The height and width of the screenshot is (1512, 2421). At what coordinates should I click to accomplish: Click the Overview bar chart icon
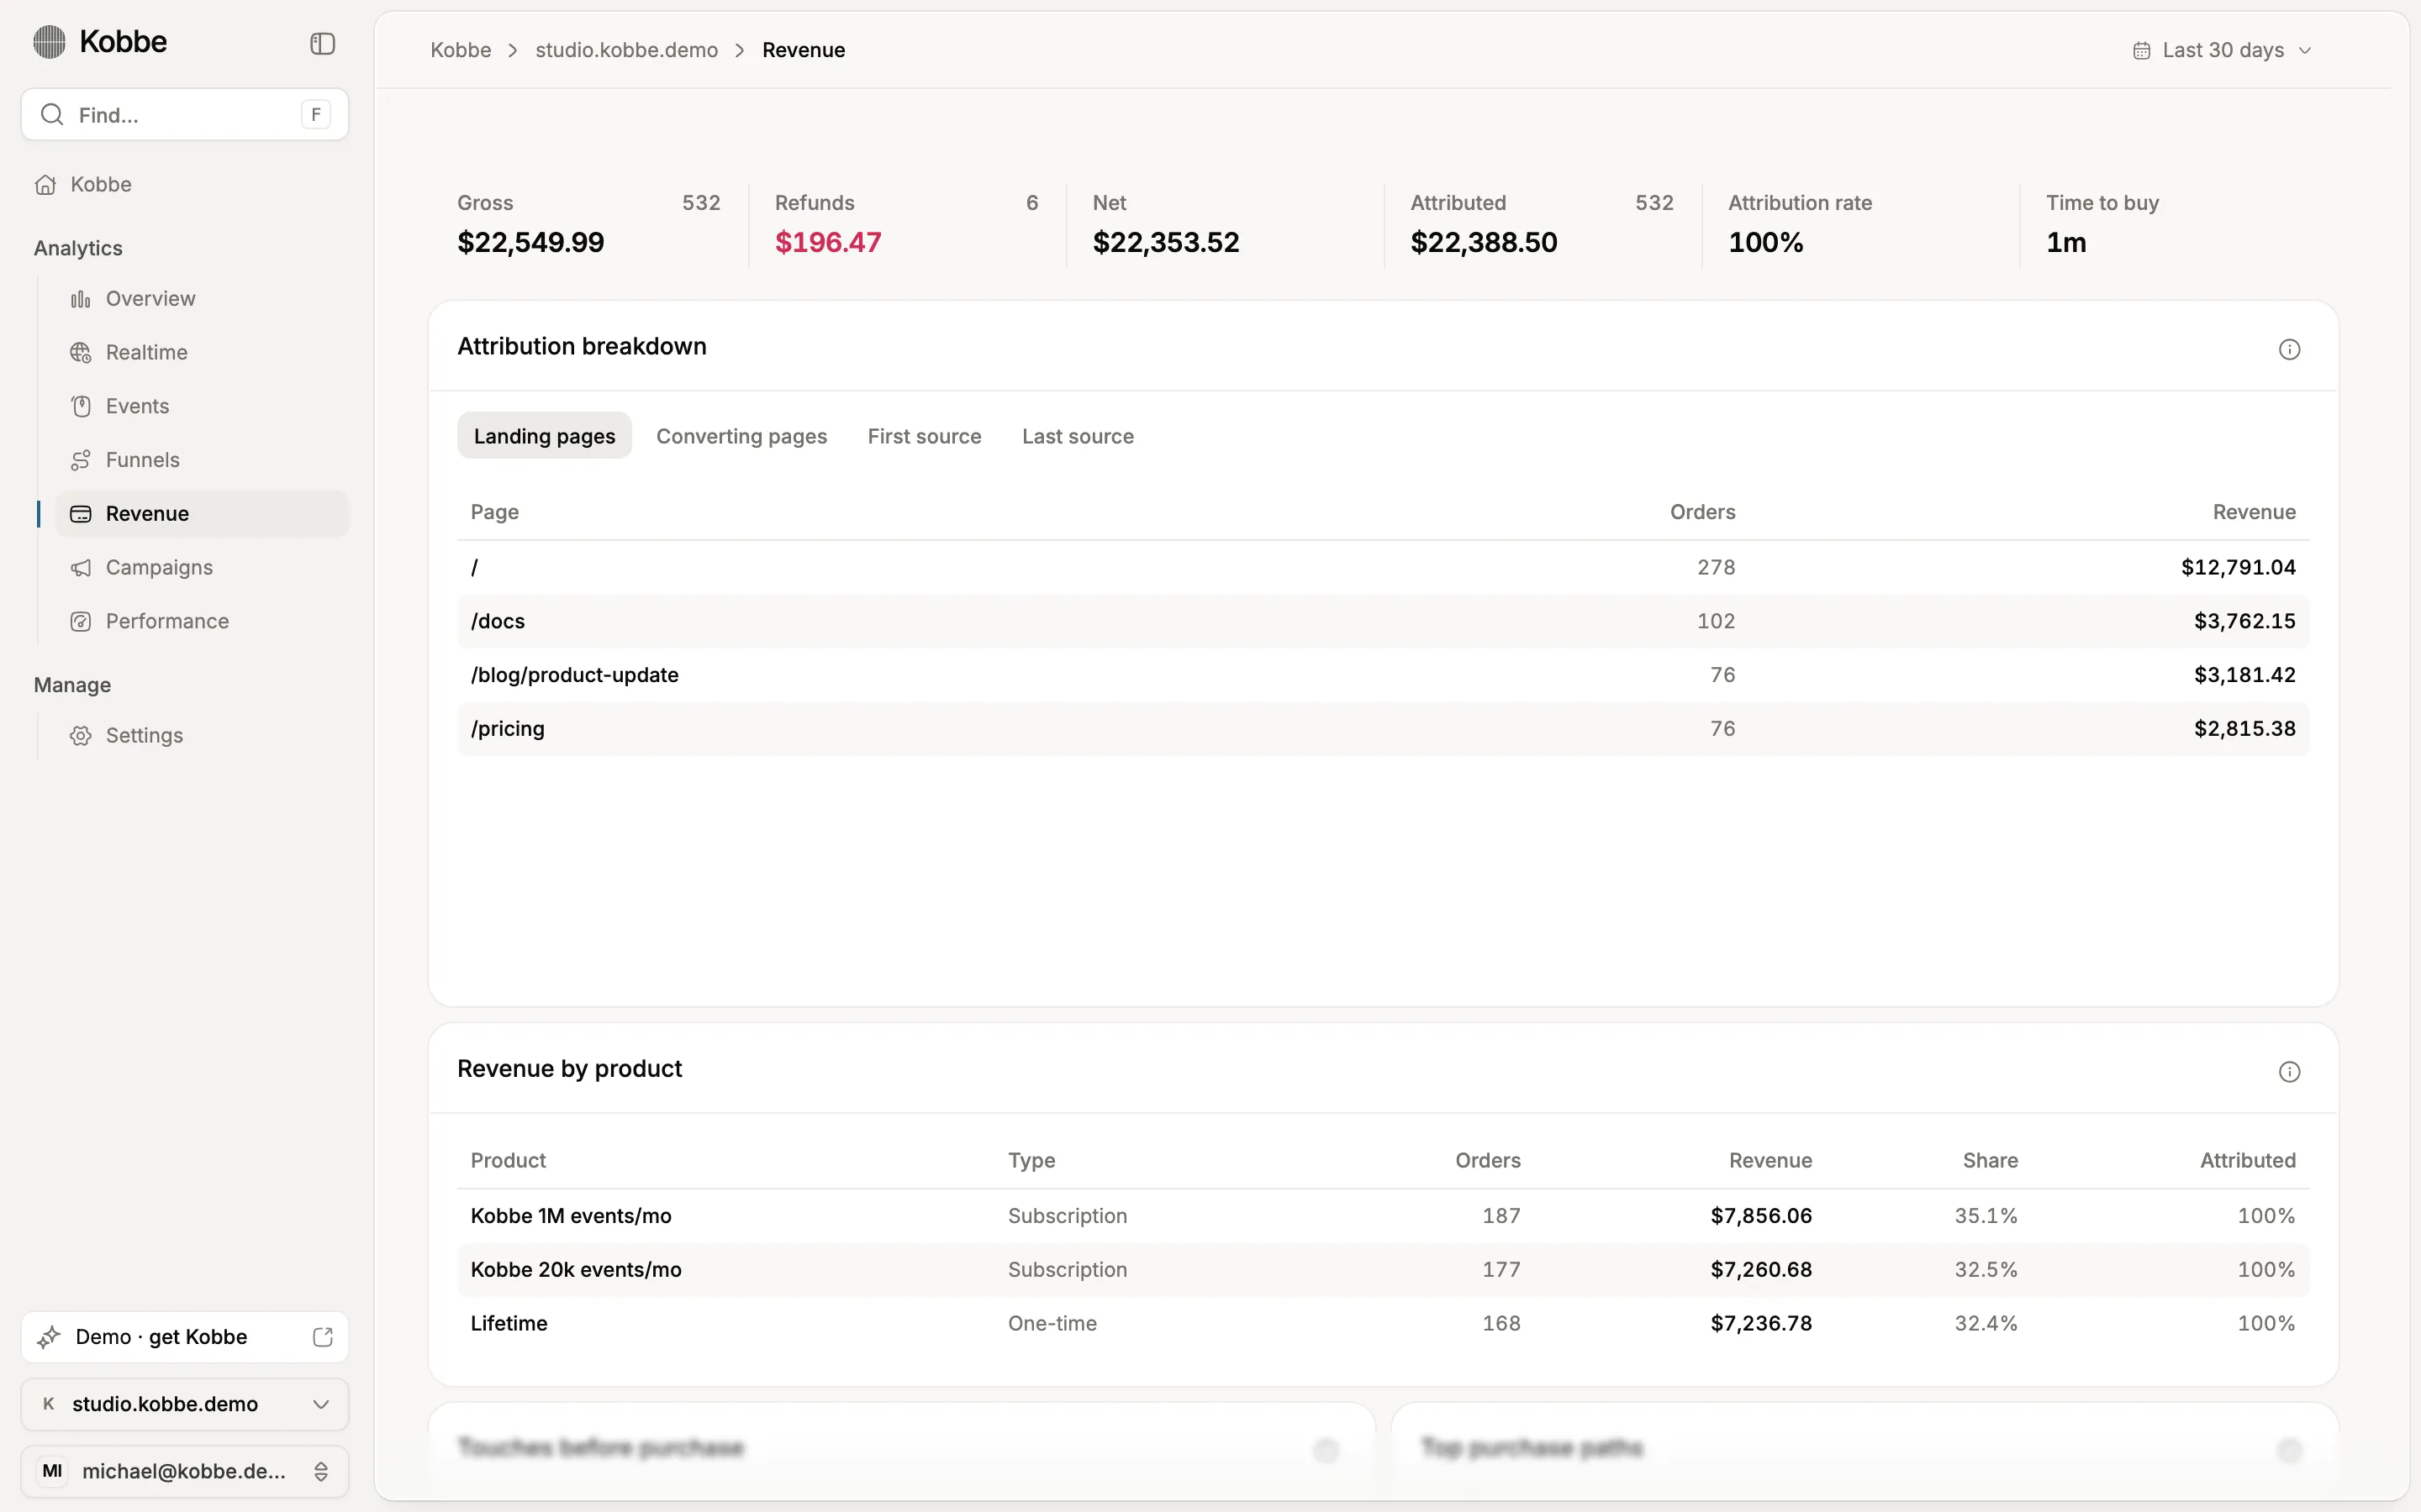click(81, 299)
